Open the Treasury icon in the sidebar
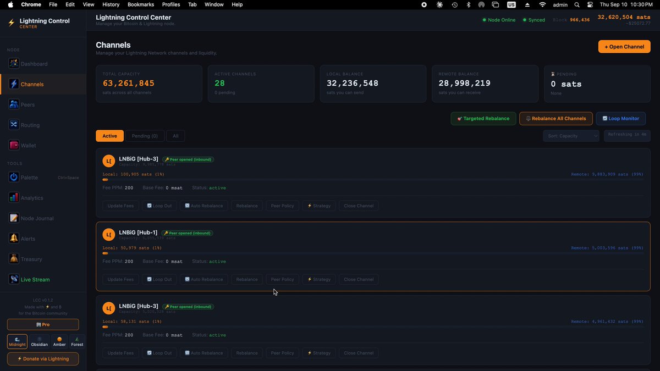 (x=14, y=259)
